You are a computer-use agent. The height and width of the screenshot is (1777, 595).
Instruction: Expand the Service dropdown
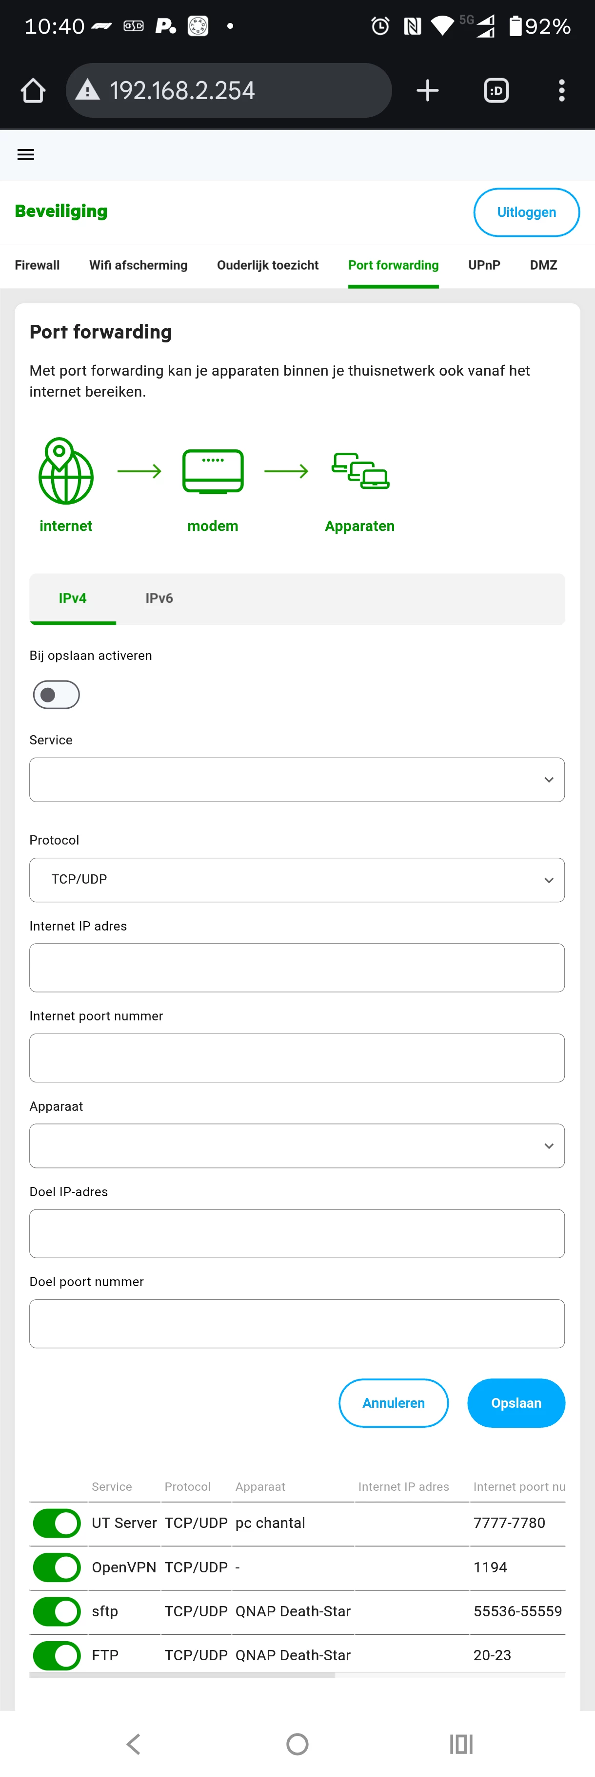pyautogui.click(x=297, y=780)
